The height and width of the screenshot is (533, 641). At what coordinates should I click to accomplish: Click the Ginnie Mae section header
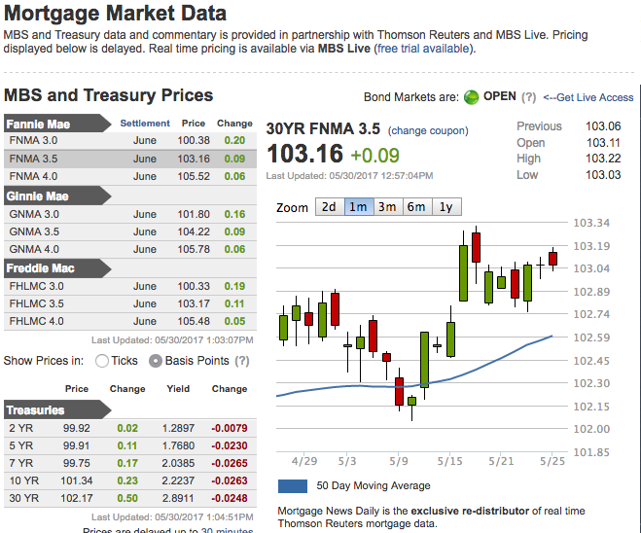pyautogui.click(x=57, y=195)
